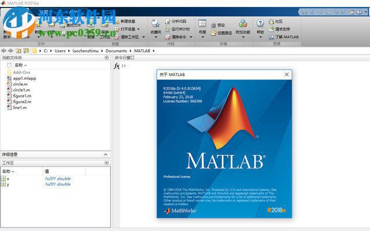Open the Community (社区) icon

point(271,21)
